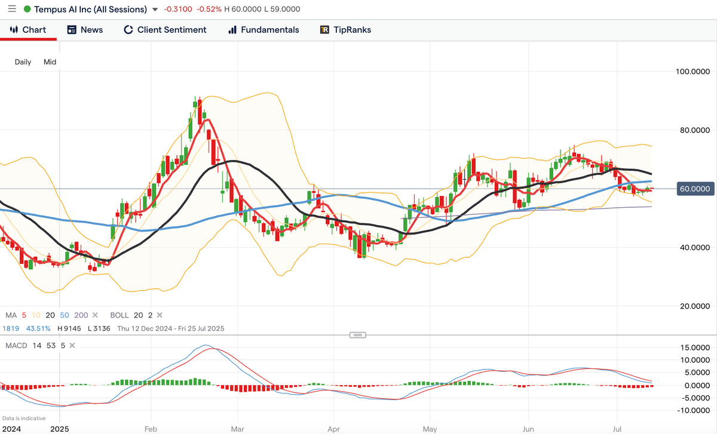Viewport: 717px width, 434px height.
Task: Click the May label on time axis
Action: [430, 428]
